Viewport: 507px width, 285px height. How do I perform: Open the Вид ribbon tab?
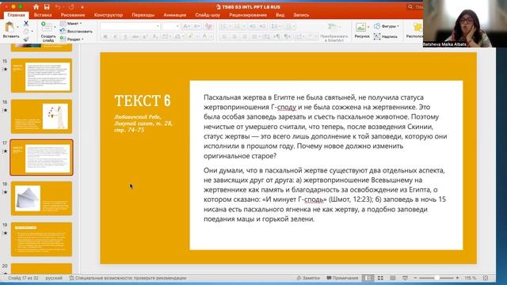[x=280, y=15]
